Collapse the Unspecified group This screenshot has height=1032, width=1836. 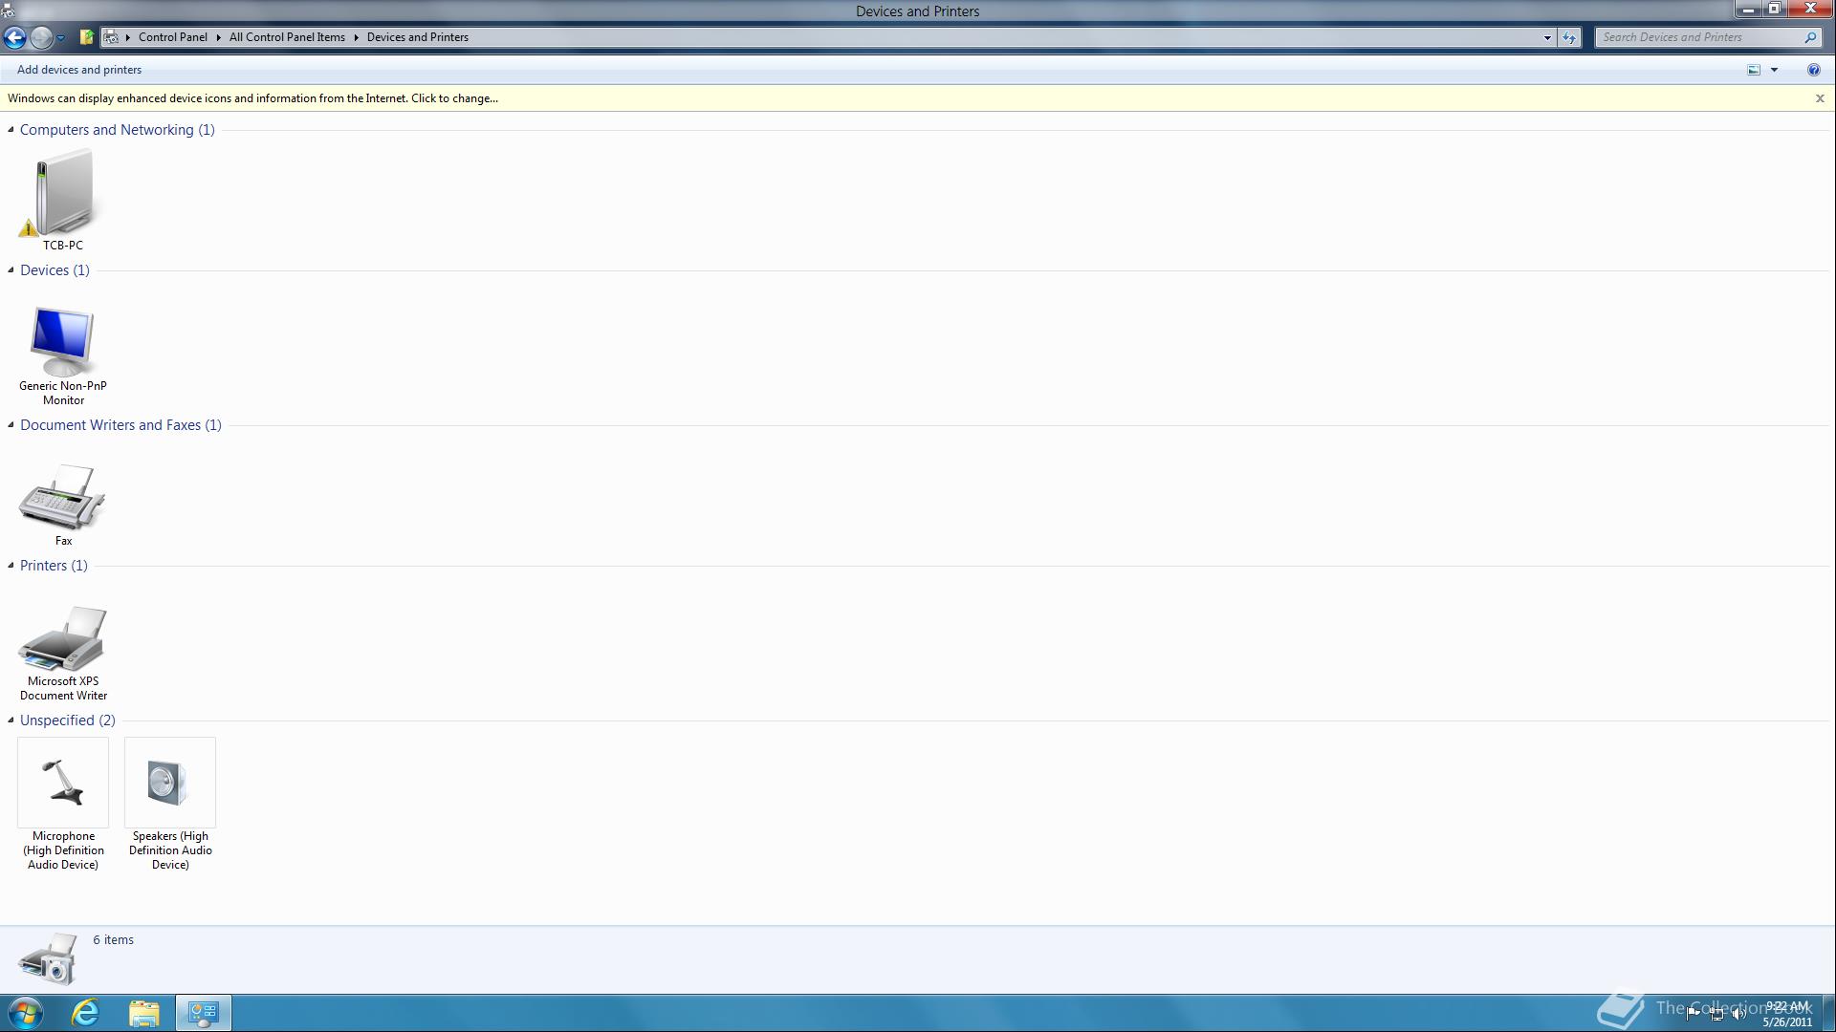11,720
